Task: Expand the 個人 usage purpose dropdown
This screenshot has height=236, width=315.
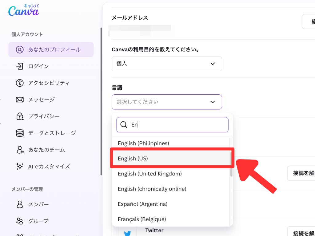Action: pyautogui.click(x=166, y=64)
